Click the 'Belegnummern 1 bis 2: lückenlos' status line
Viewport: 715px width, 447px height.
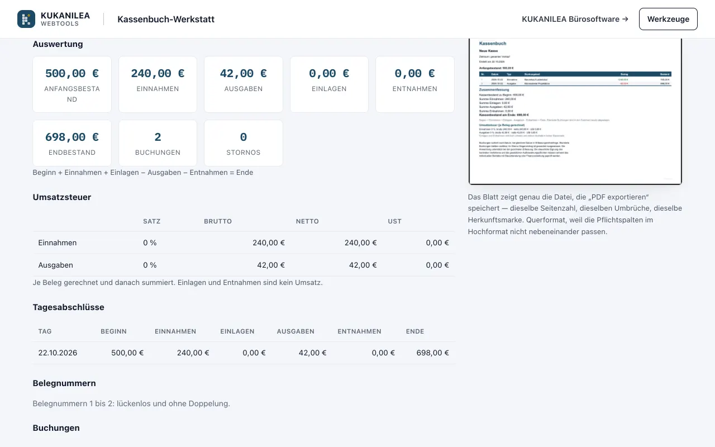click(x=131, y=403)
